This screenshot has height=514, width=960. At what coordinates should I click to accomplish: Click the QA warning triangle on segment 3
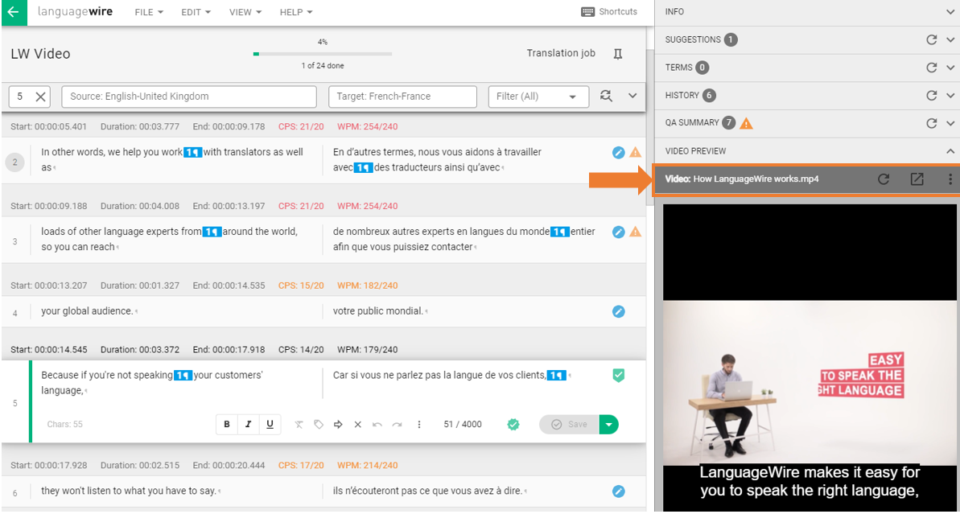pos(635,232)
